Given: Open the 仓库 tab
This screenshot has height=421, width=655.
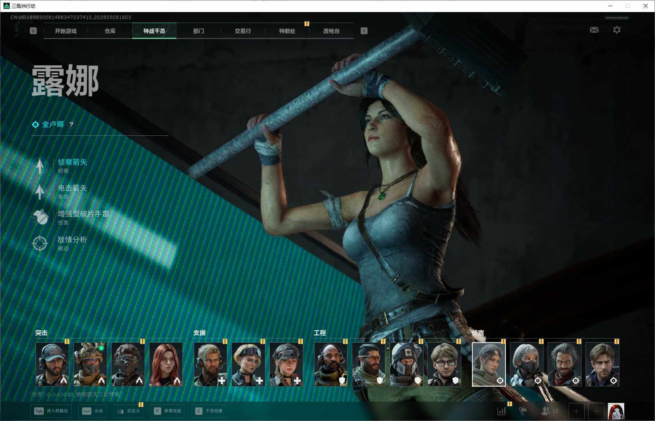Looking at the screenshot, I should [110, 31].
